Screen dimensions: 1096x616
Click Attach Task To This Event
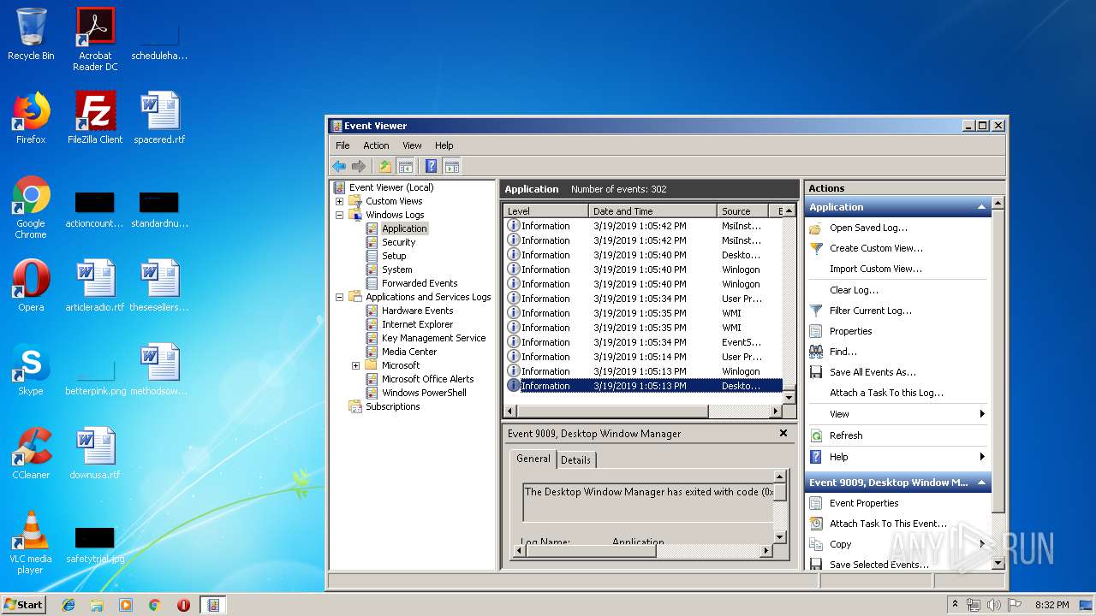pos(888,524)
